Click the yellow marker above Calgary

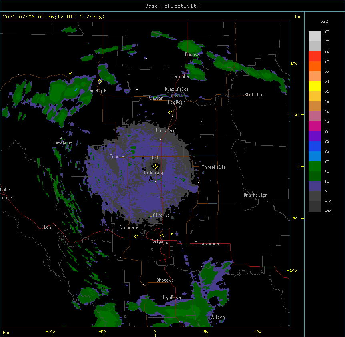pyautogui.click(x=162, y=236)
